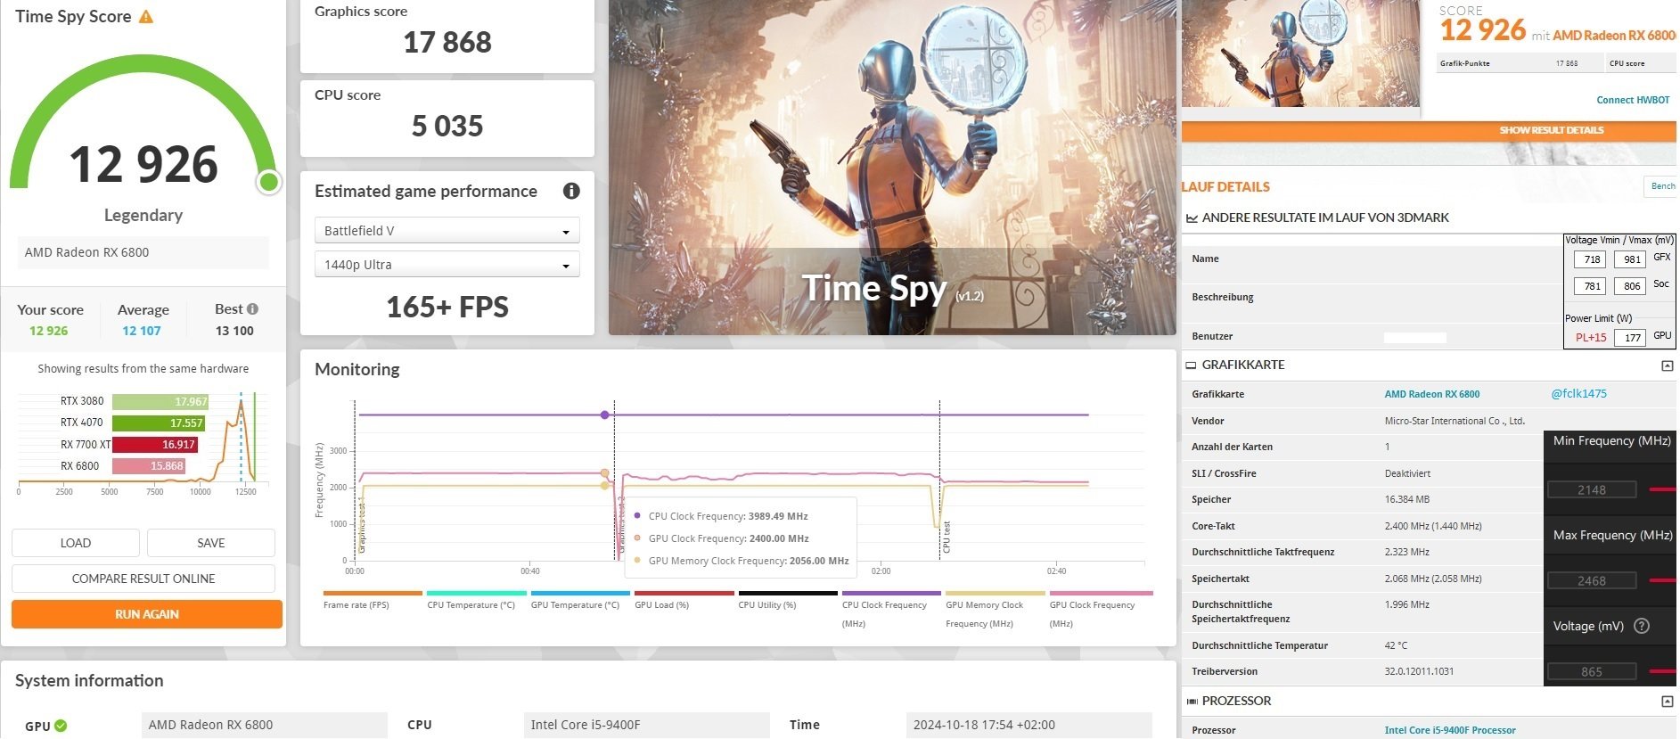1680x739 pixels.
Task: Open the Estimated game performance info icon
Action: 571,191
